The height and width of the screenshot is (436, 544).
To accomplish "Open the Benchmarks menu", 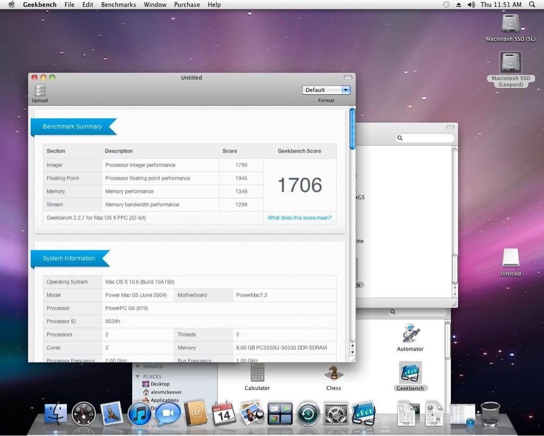I will [x=118, y=4].
